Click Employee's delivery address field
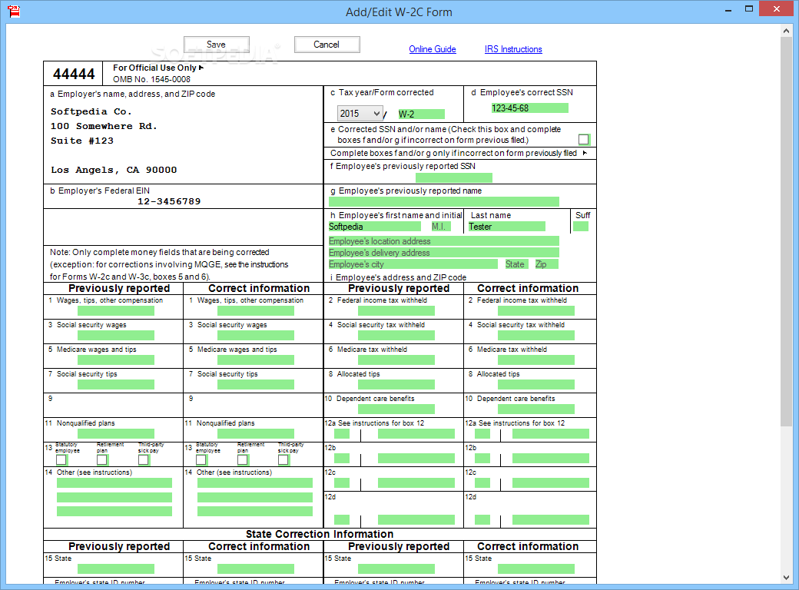The height and width of the screenshot is (590, 799). [444, 253]
